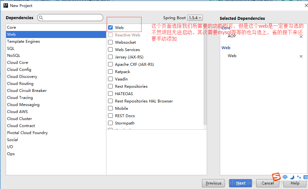
Task: Check Rest Repositories HAL Browser
Action: tap(111, 101)
